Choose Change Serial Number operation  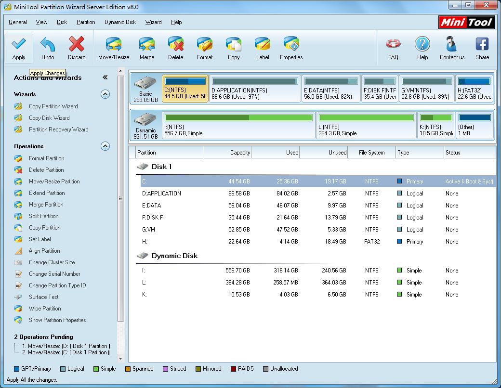point(54,274)
